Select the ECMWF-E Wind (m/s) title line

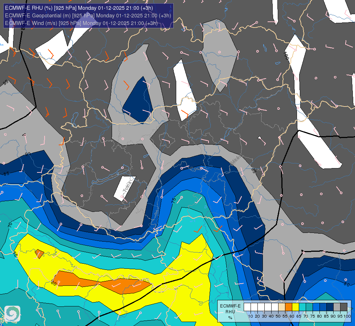click(81, 23)
